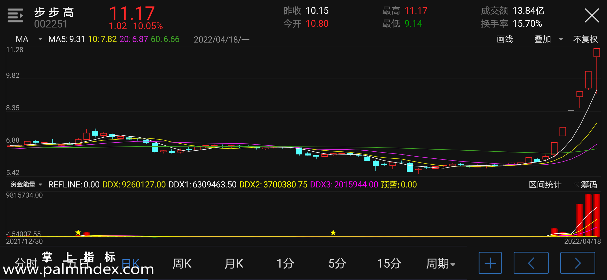Image resolution: width=607 pixels, height=280 pixels.
Task: Expand the MA indicator dropdown
Action: [x=29, y=39]
